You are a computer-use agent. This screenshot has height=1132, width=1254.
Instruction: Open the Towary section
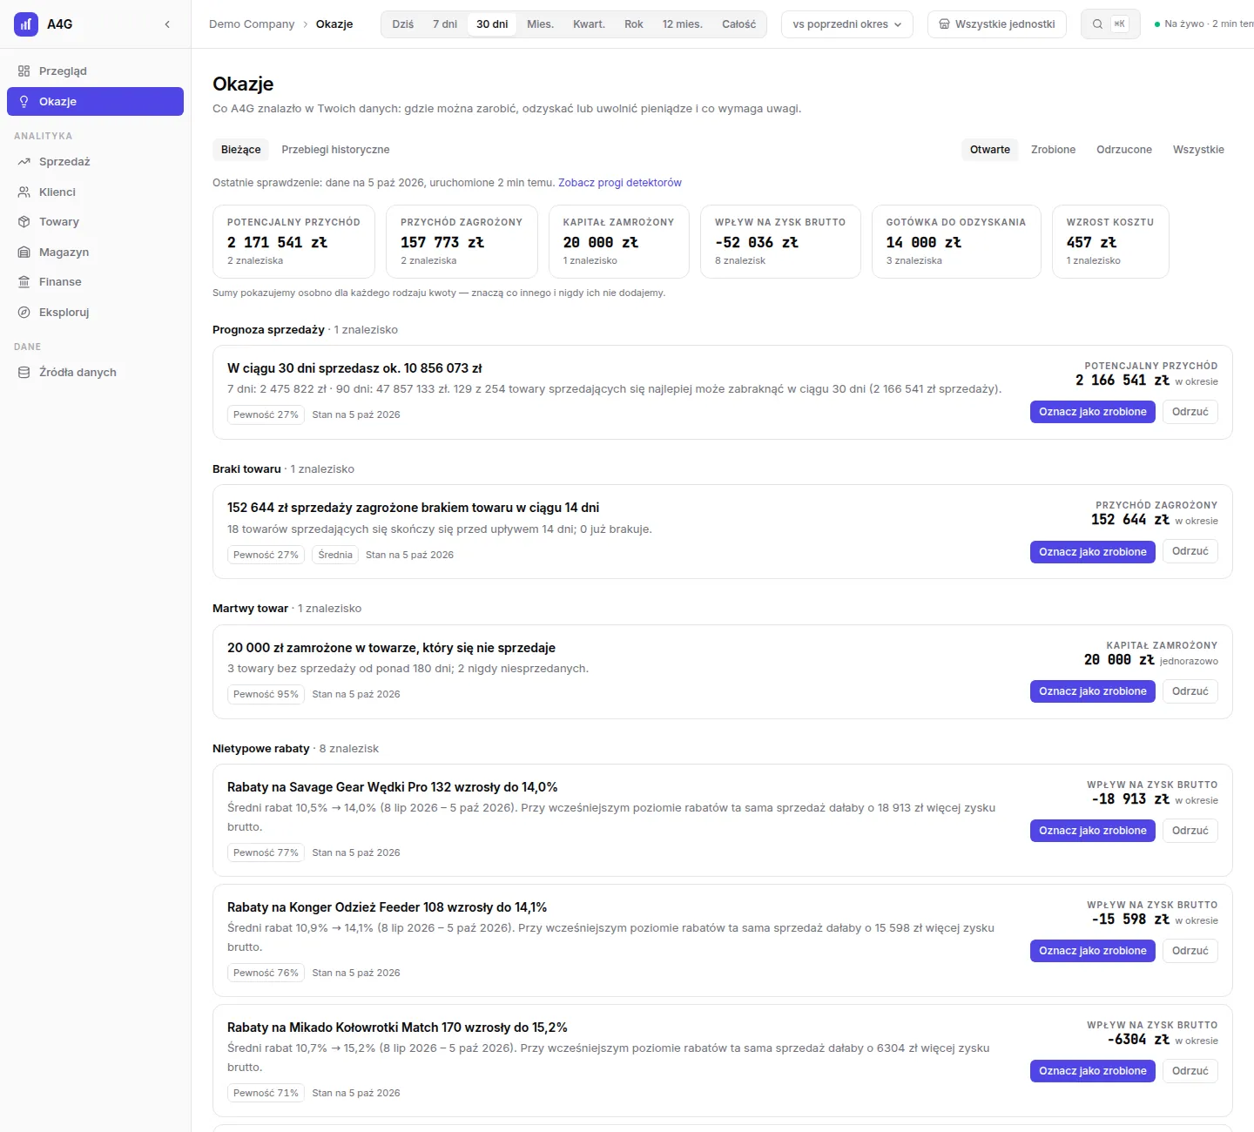click(95, 222)
